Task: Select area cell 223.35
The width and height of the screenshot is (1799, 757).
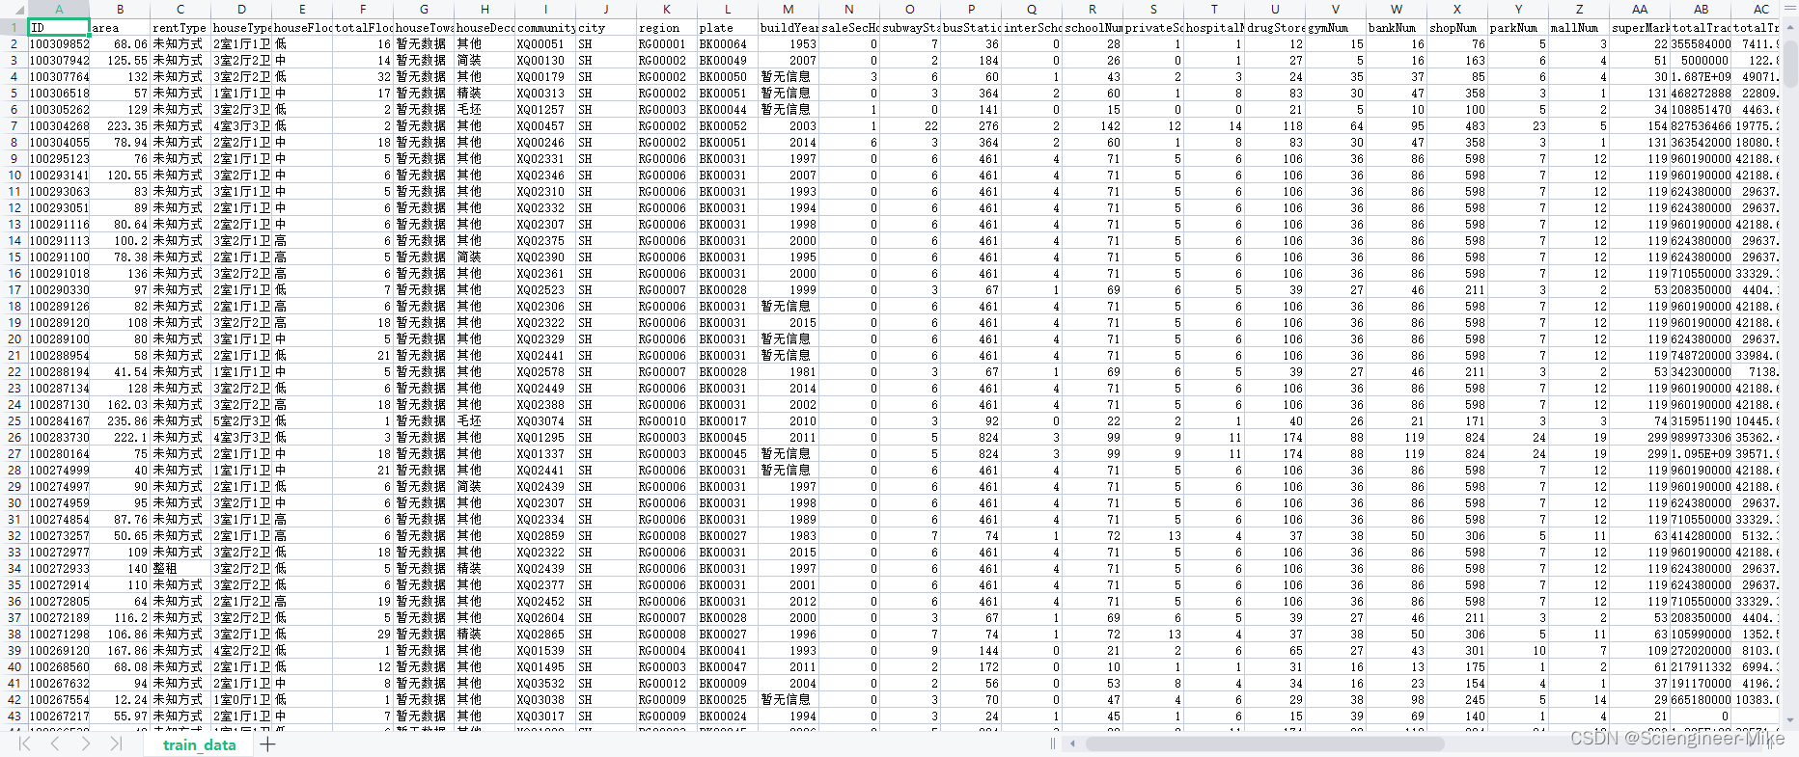Action: coord(120,125)
